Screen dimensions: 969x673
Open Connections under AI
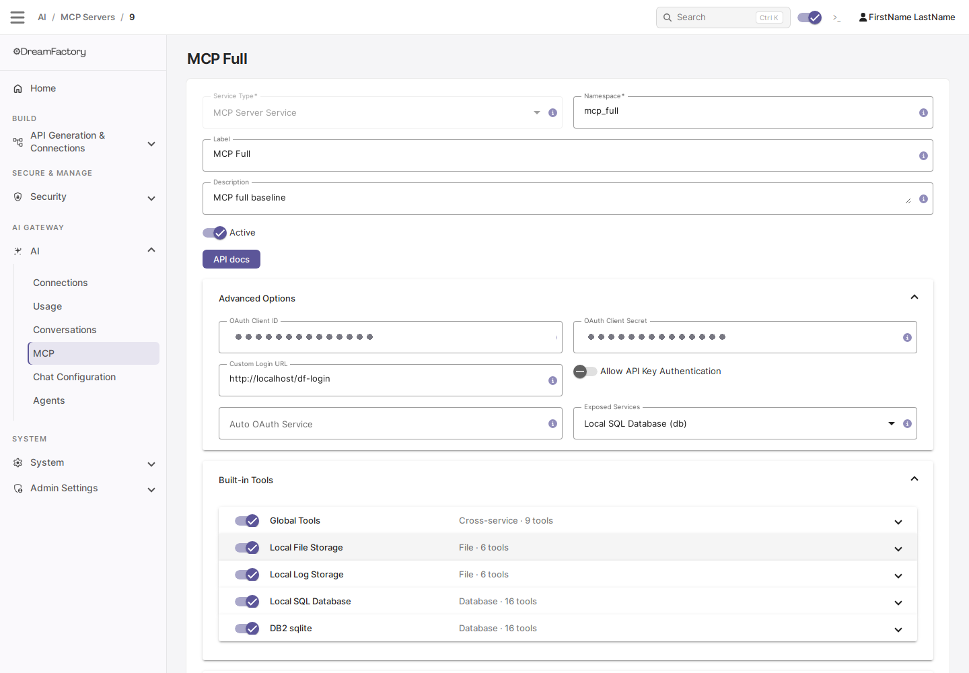pos(94,283)
